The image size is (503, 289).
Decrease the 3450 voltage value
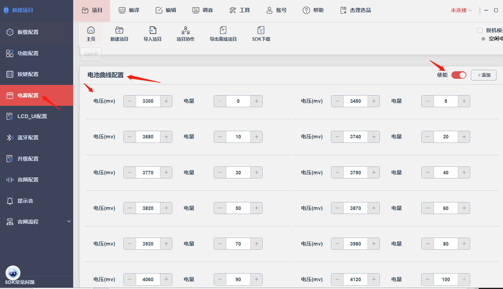(x=337, y=101)
